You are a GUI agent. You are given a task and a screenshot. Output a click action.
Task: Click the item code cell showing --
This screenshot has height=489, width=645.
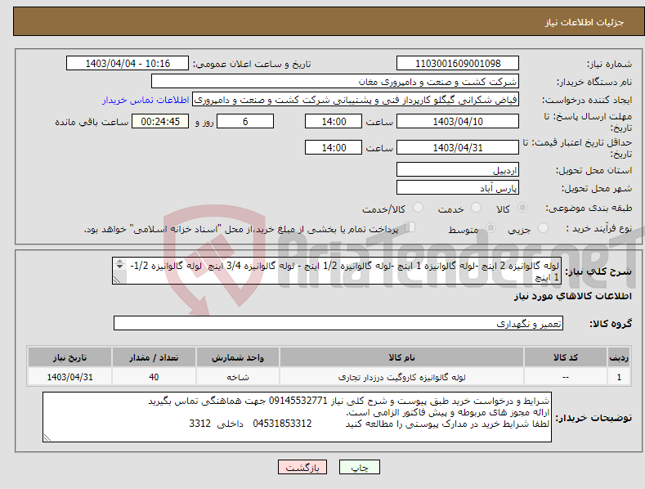pyautogui.click(x=566, y=377)
